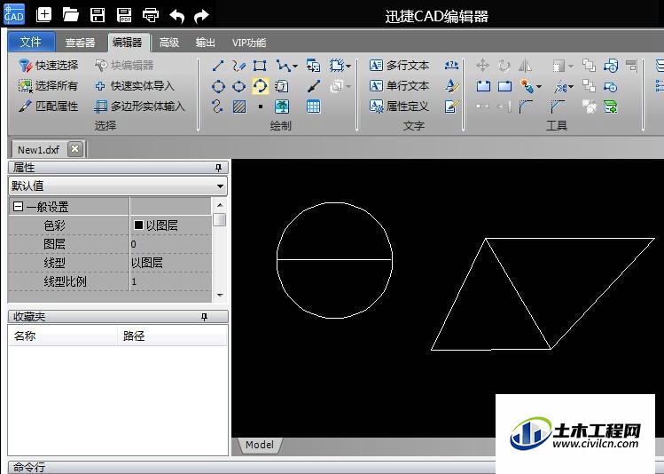Select the highlighted Arc drawing tool
The image size is (664, 474).
pyautogui.click(x=260, y=86)
